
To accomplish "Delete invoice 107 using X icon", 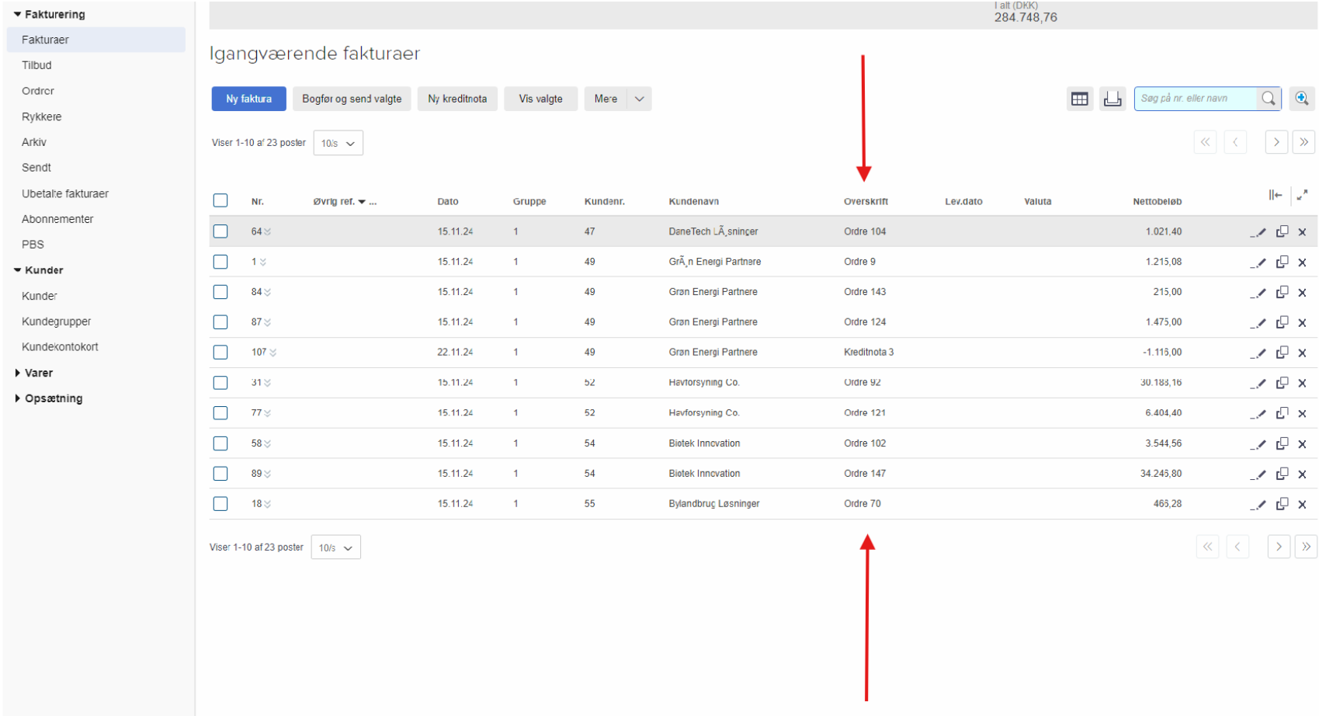I will click(x=1302, y=353).
